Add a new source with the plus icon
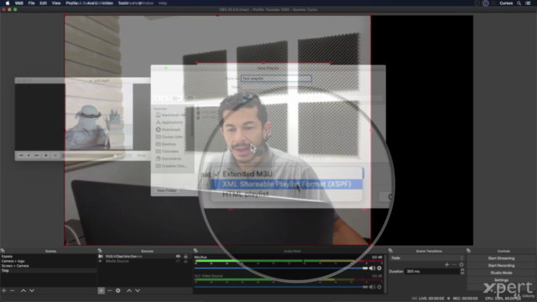 tap(101, 290)
